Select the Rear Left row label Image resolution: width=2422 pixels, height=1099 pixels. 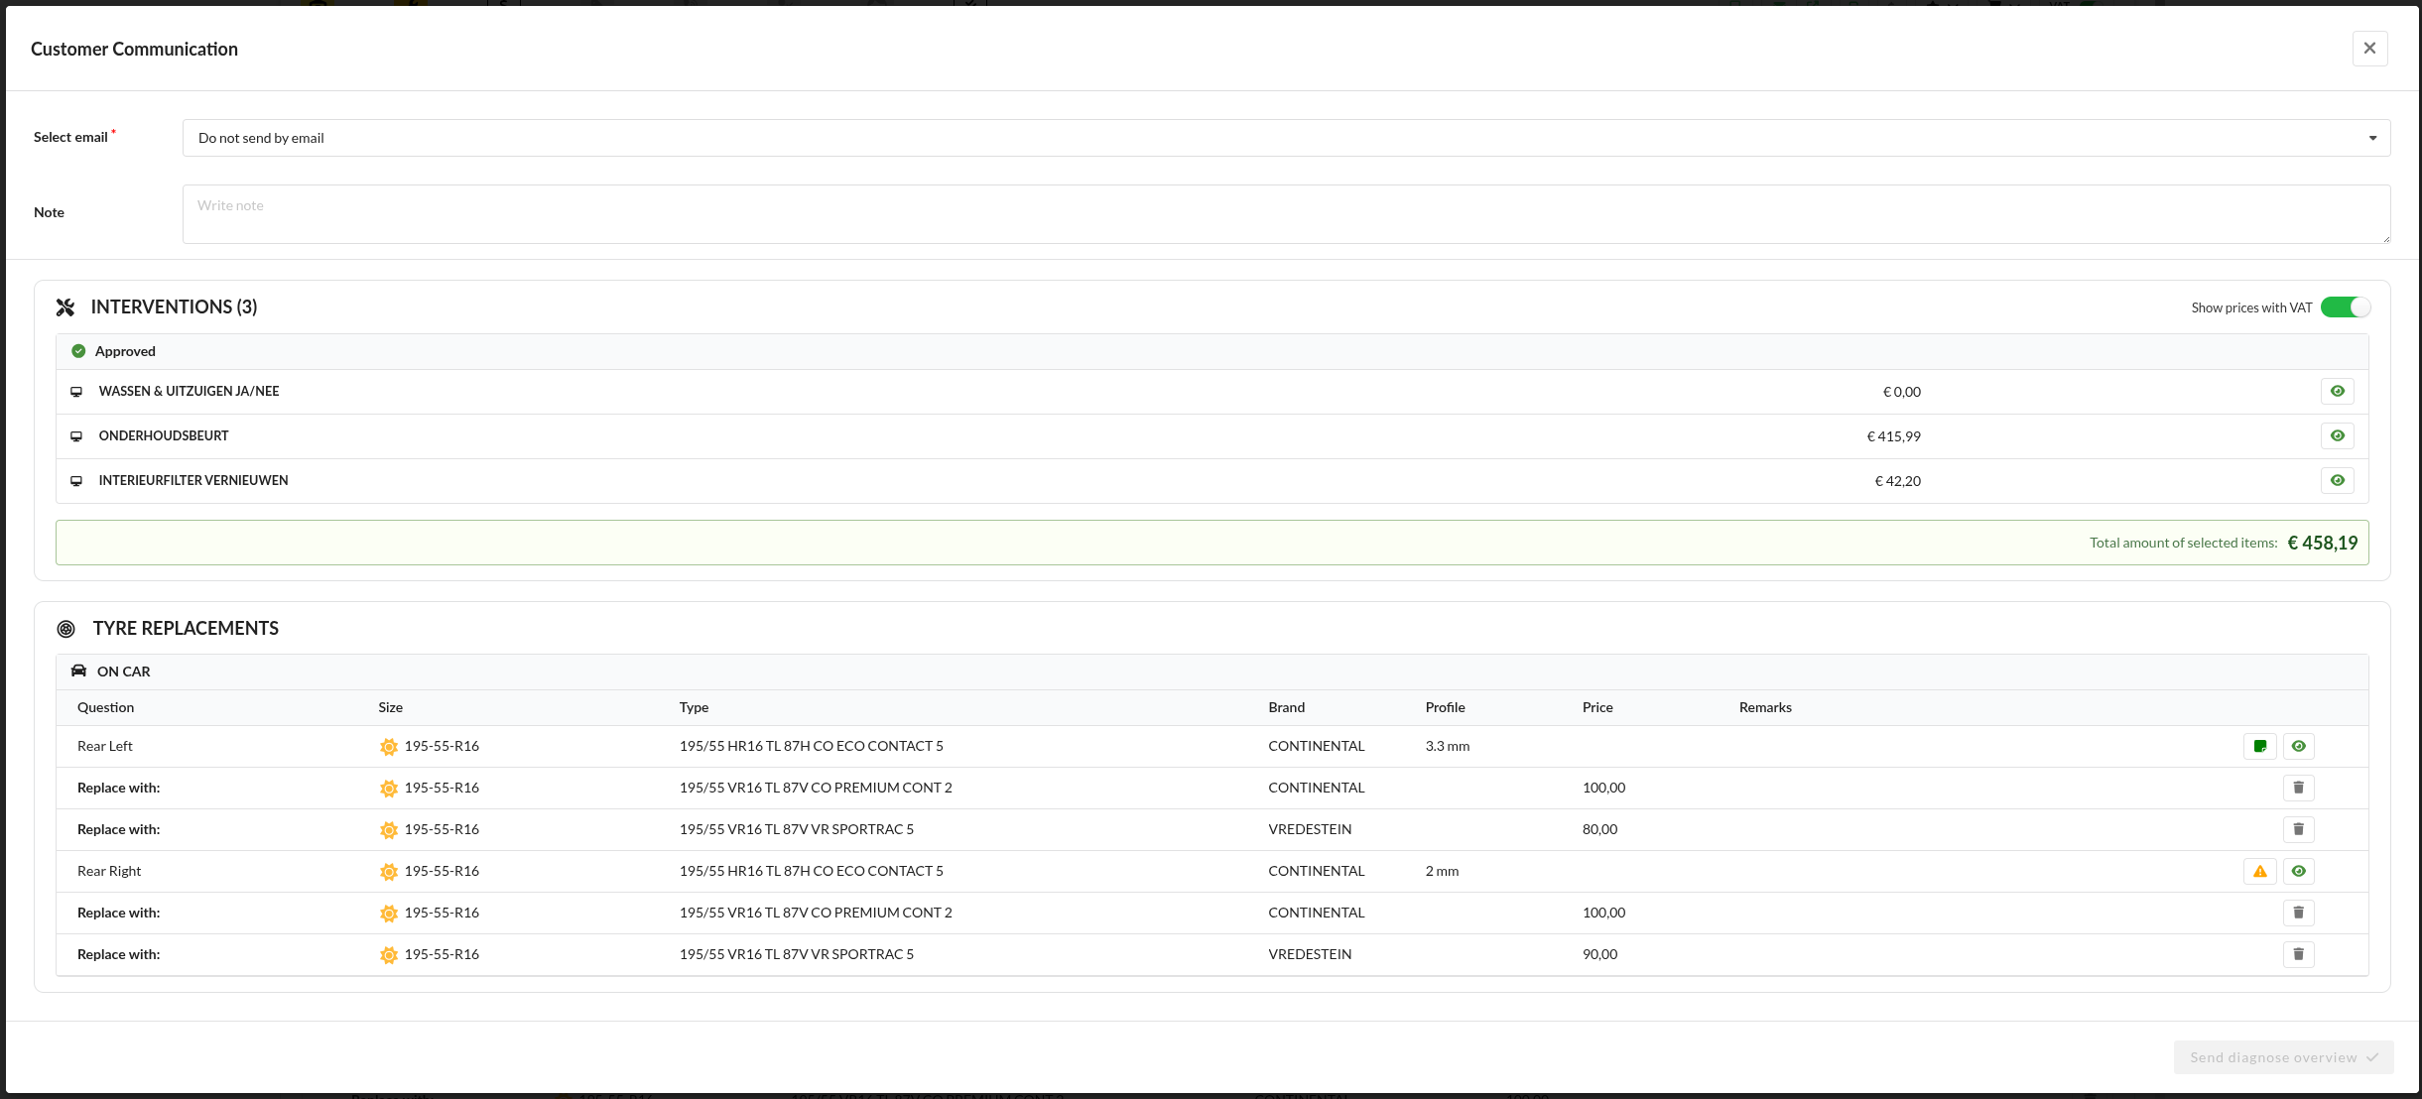coord(105,746)
